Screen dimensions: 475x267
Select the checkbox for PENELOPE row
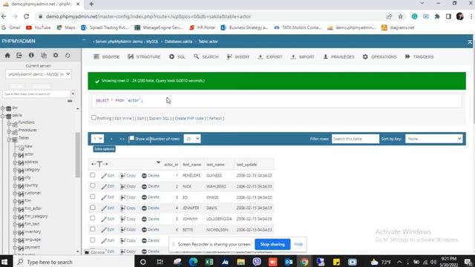click(93, 175)
